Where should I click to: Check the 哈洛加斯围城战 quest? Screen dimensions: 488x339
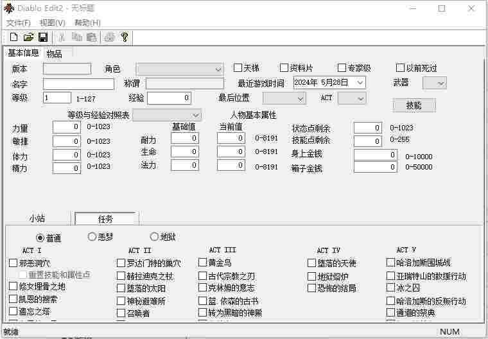[390, 263]
